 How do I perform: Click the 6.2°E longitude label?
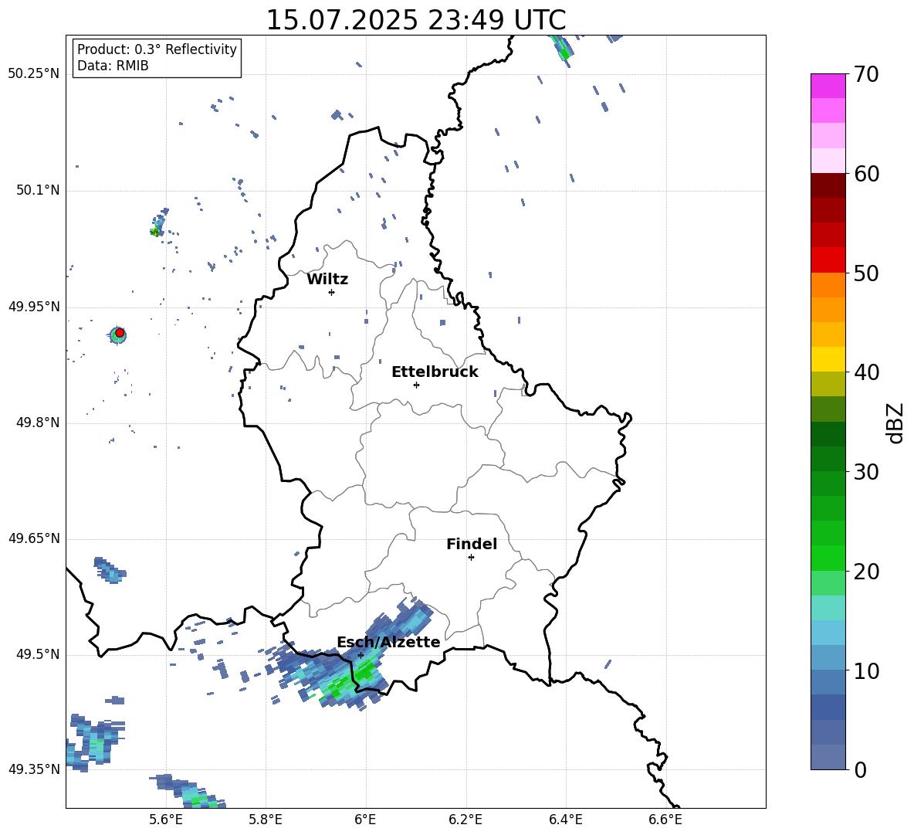coord(465,820)
